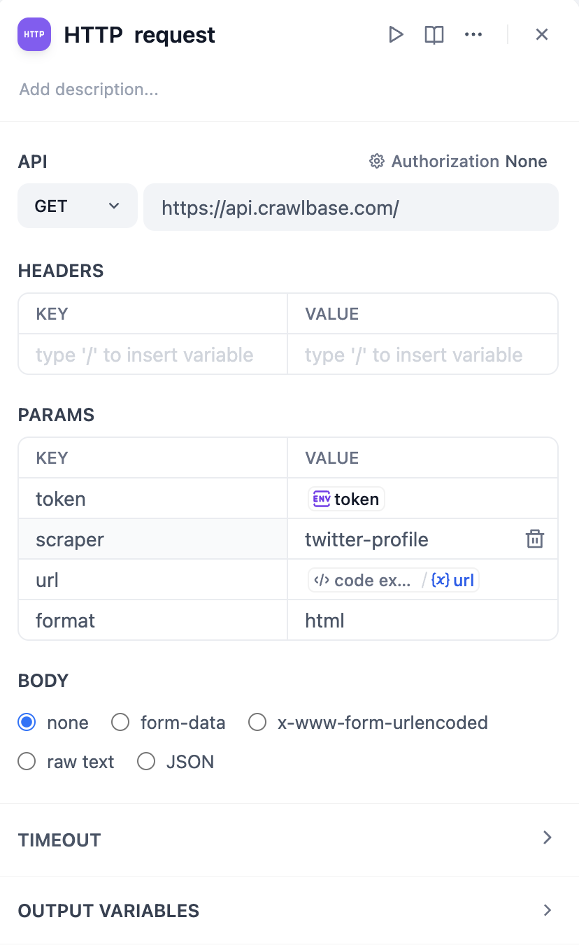Click the purple HTTP node icon

pyautogui.click(x=34, y=34)
